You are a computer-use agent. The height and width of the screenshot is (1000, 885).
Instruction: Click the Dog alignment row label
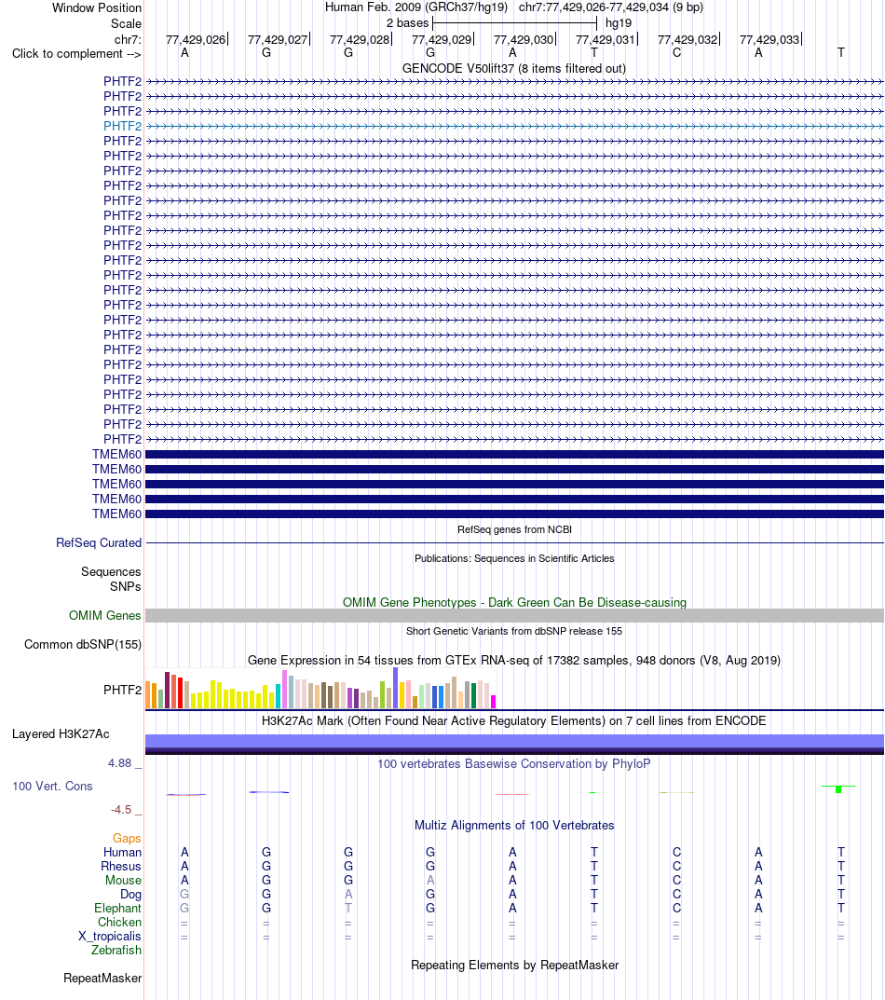(130, 895)
